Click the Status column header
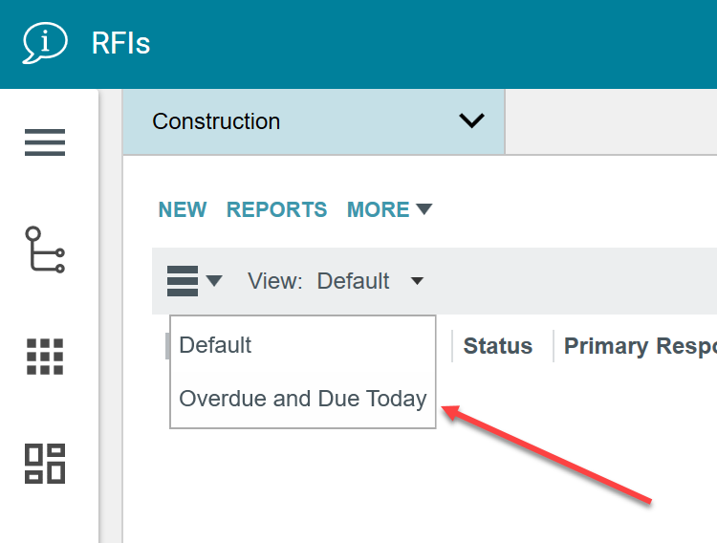717x543 pixels. click(x=498, y=346)
